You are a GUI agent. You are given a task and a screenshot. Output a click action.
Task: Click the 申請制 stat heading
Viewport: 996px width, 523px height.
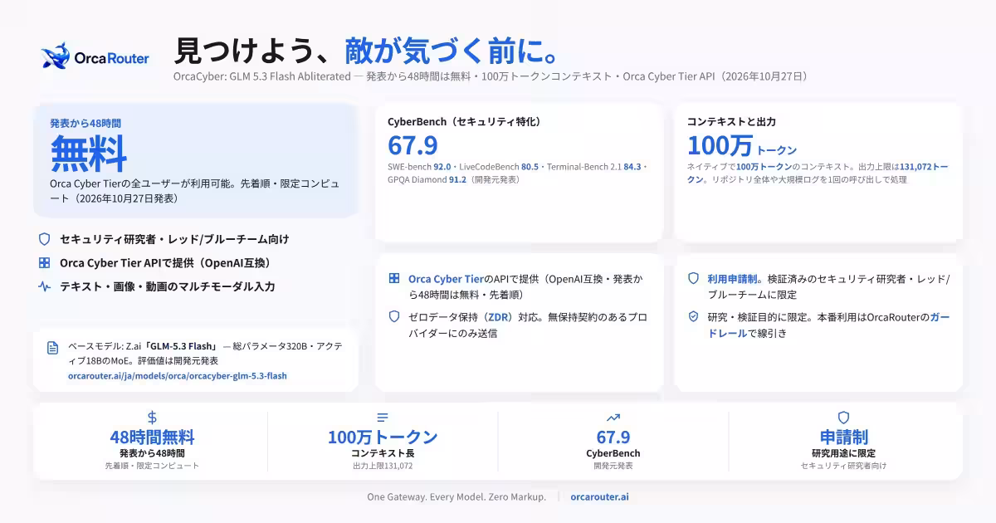pos(843,437)
